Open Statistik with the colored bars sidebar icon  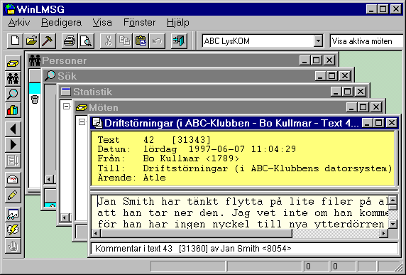13,110
